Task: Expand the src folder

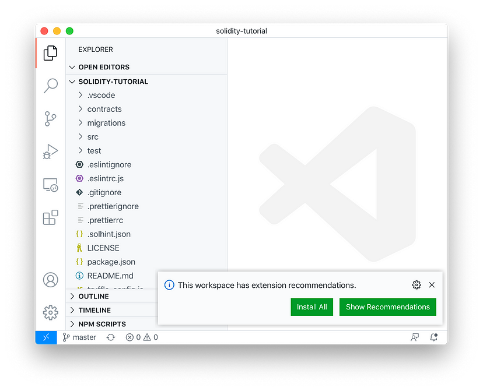Action: (x=146, y=136)
